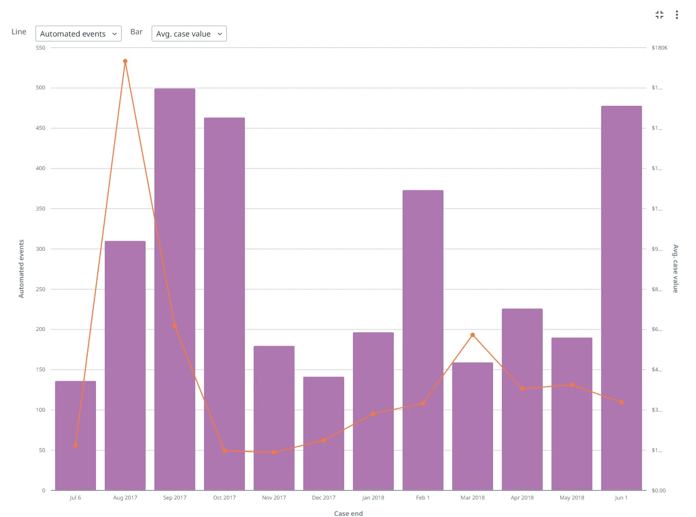Click the 'Bar' selector label
The height and width of the screenshot is (517, 696).
coord(136,32)
